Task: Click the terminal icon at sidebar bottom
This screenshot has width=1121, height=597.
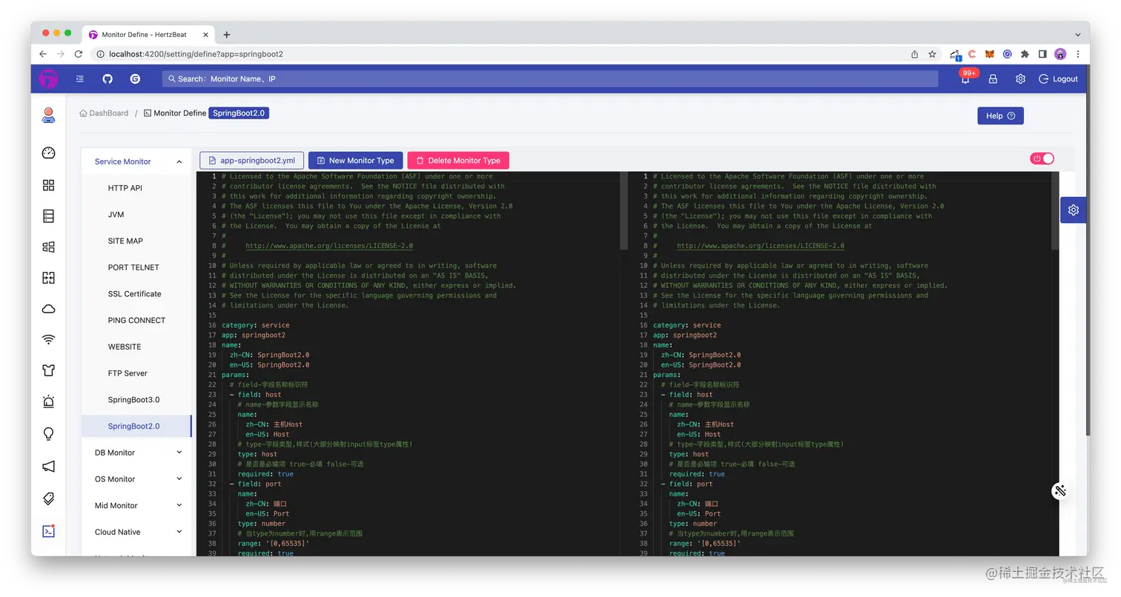Action: point(47,530)
